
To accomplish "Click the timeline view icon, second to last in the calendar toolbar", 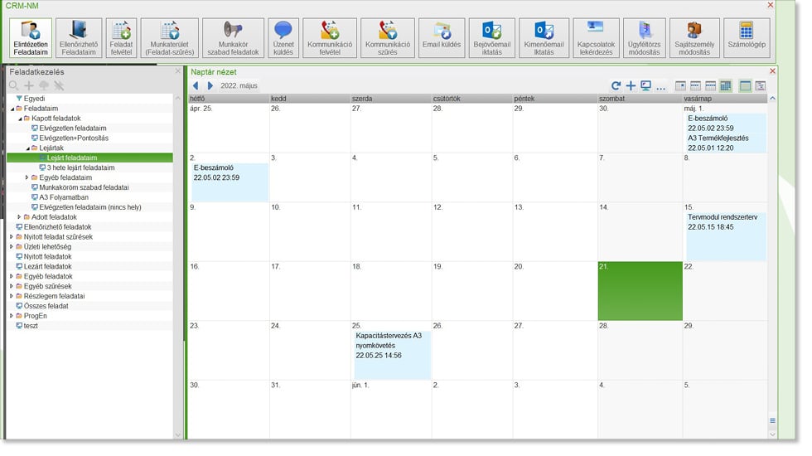I will pyautogui.click(x=745, y=86).
